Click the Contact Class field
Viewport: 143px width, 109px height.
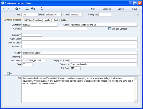79,42
